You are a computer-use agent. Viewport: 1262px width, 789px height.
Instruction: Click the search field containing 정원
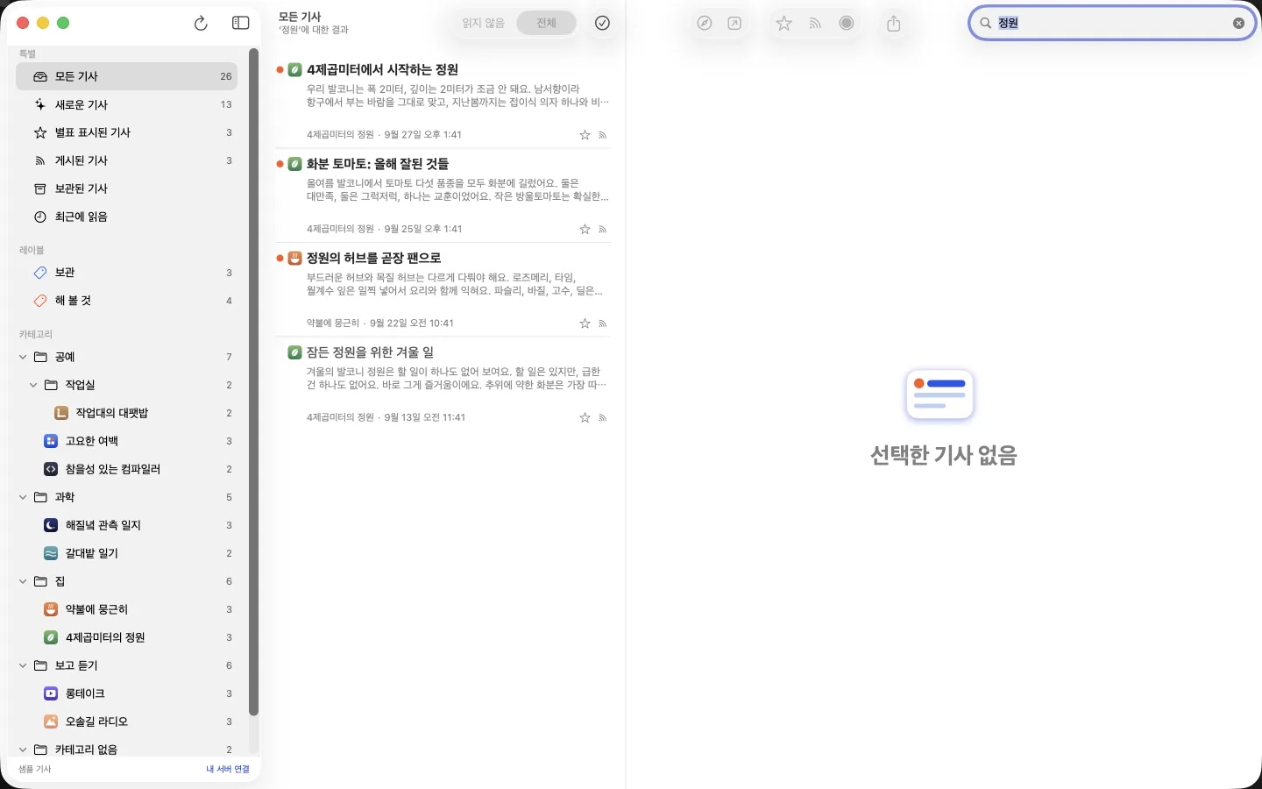pyautogui.click(x=1112, y=24)
